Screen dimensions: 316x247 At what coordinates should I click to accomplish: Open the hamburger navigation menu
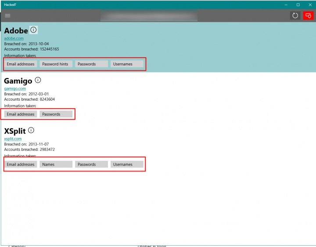point(7,15)
